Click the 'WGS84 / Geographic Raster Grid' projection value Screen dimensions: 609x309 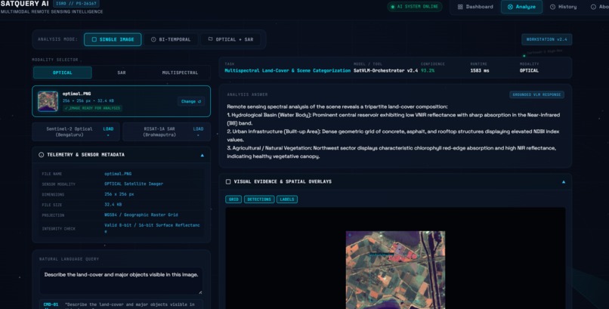[x=141, y=215]
